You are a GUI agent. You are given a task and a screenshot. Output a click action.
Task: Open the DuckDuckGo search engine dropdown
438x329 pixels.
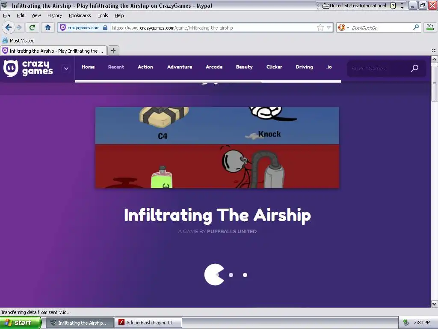(343, 27)
